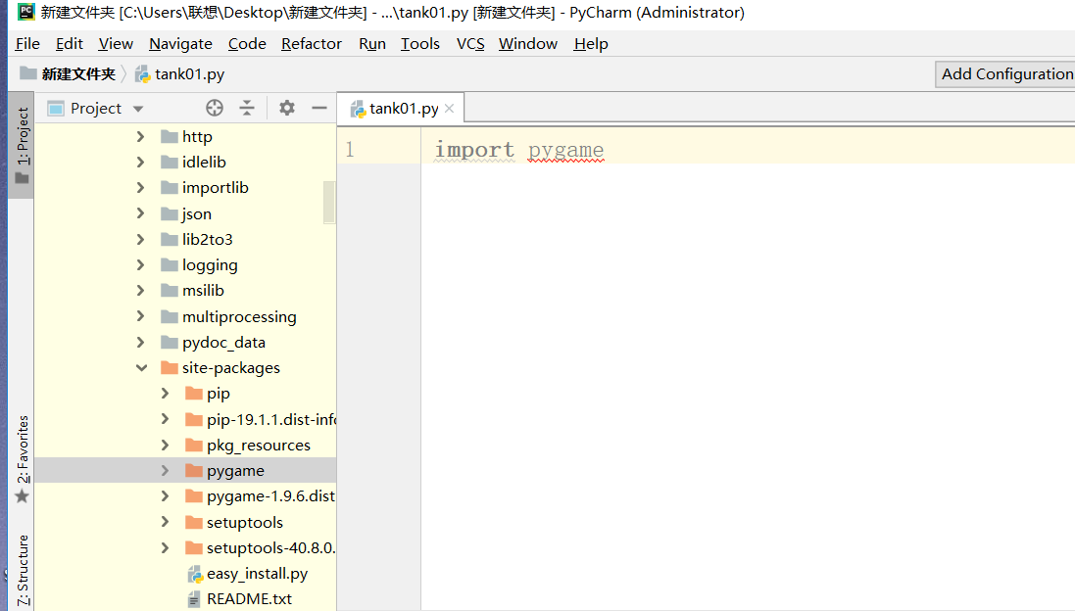This screenshot has height=611, width=1075.
Task: Open the View menu
Action: click(116, 44)
